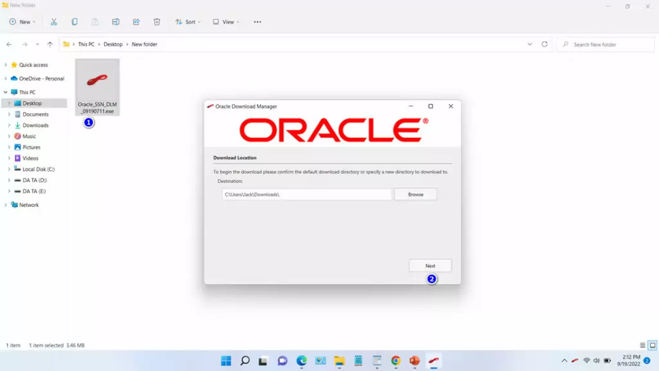Viewport: 659px width, 371px height.
Task: Click Desktop in the address breadcrumb
Action: coord(113,44)
